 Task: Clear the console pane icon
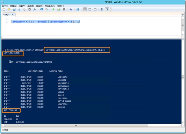point(35,9)
